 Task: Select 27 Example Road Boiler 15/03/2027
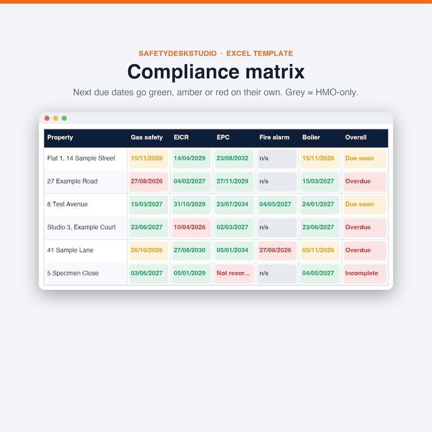point(320,182)
